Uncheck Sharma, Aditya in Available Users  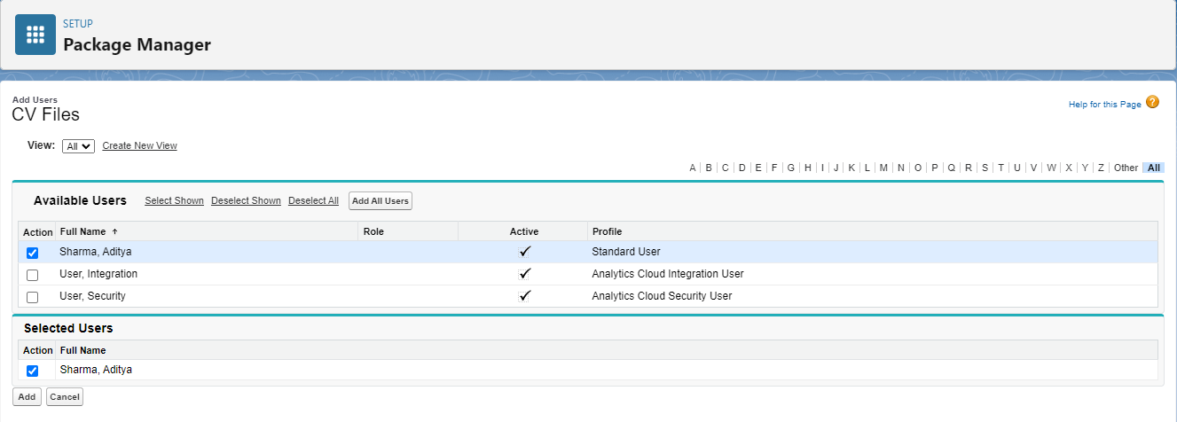pyautogui.click(x=33, y=253)
